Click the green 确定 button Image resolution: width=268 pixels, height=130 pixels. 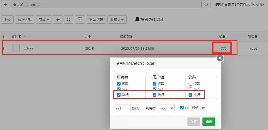coord(209,122)
